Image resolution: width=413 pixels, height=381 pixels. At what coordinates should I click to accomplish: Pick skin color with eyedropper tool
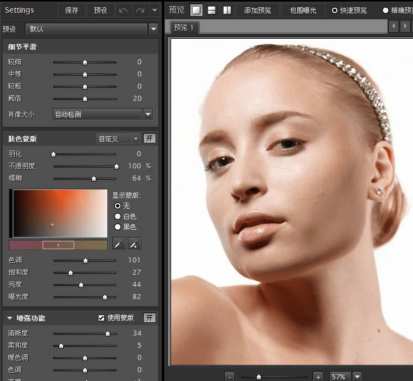click(x=119, y=244)
